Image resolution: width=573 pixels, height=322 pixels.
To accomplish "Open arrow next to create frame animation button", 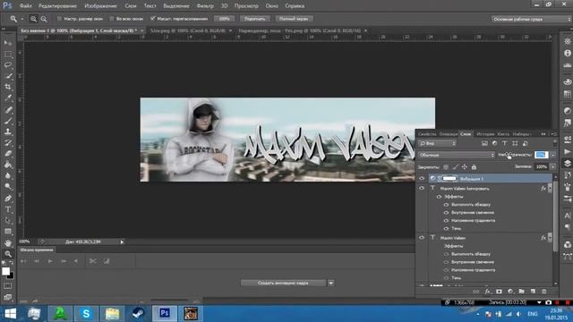I will (330, 283).
